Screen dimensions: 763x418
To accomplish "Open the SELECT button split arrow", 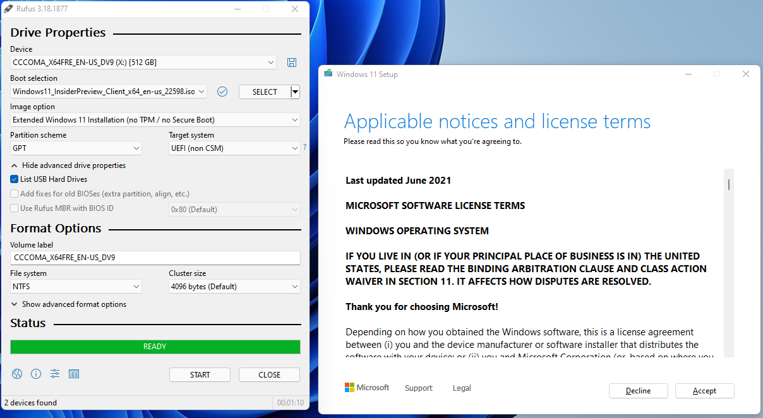I will tap(295, 92).
